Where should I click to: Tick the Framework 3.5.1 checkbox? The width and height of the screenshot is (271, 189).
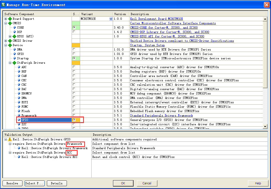74,115
